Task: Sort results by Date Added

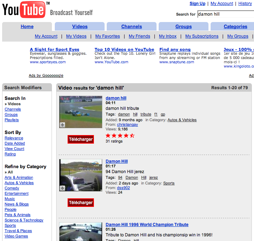Action: coord(15,143)
